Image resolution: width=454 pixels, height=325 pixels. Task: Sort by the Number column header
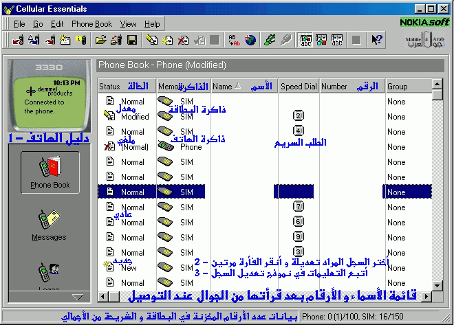coord(352,86)
